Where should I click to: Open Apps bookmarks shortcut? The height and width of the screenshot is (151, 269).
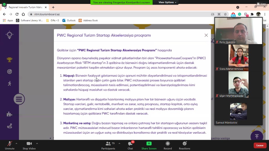point(8,20)
